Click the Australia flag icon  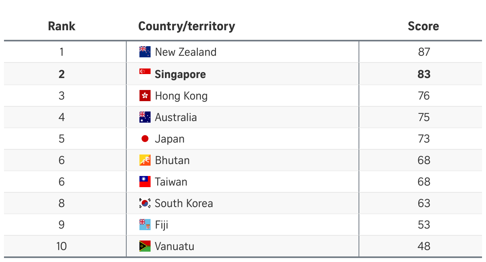click(145, 117)
